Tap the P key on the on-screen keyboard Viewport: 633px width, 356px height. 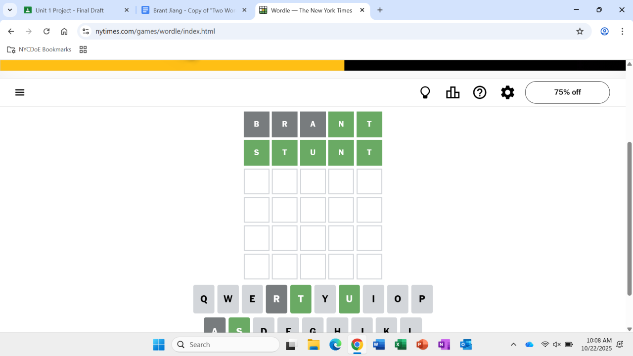point(422,299)
